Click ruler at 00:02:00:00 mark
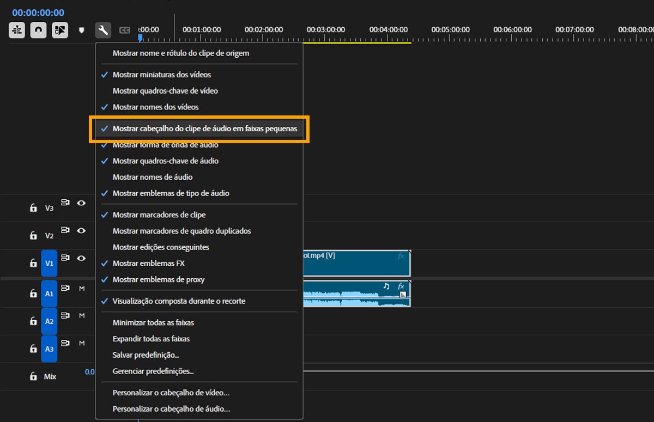The image size is (654, 422). tap(264, 30)
